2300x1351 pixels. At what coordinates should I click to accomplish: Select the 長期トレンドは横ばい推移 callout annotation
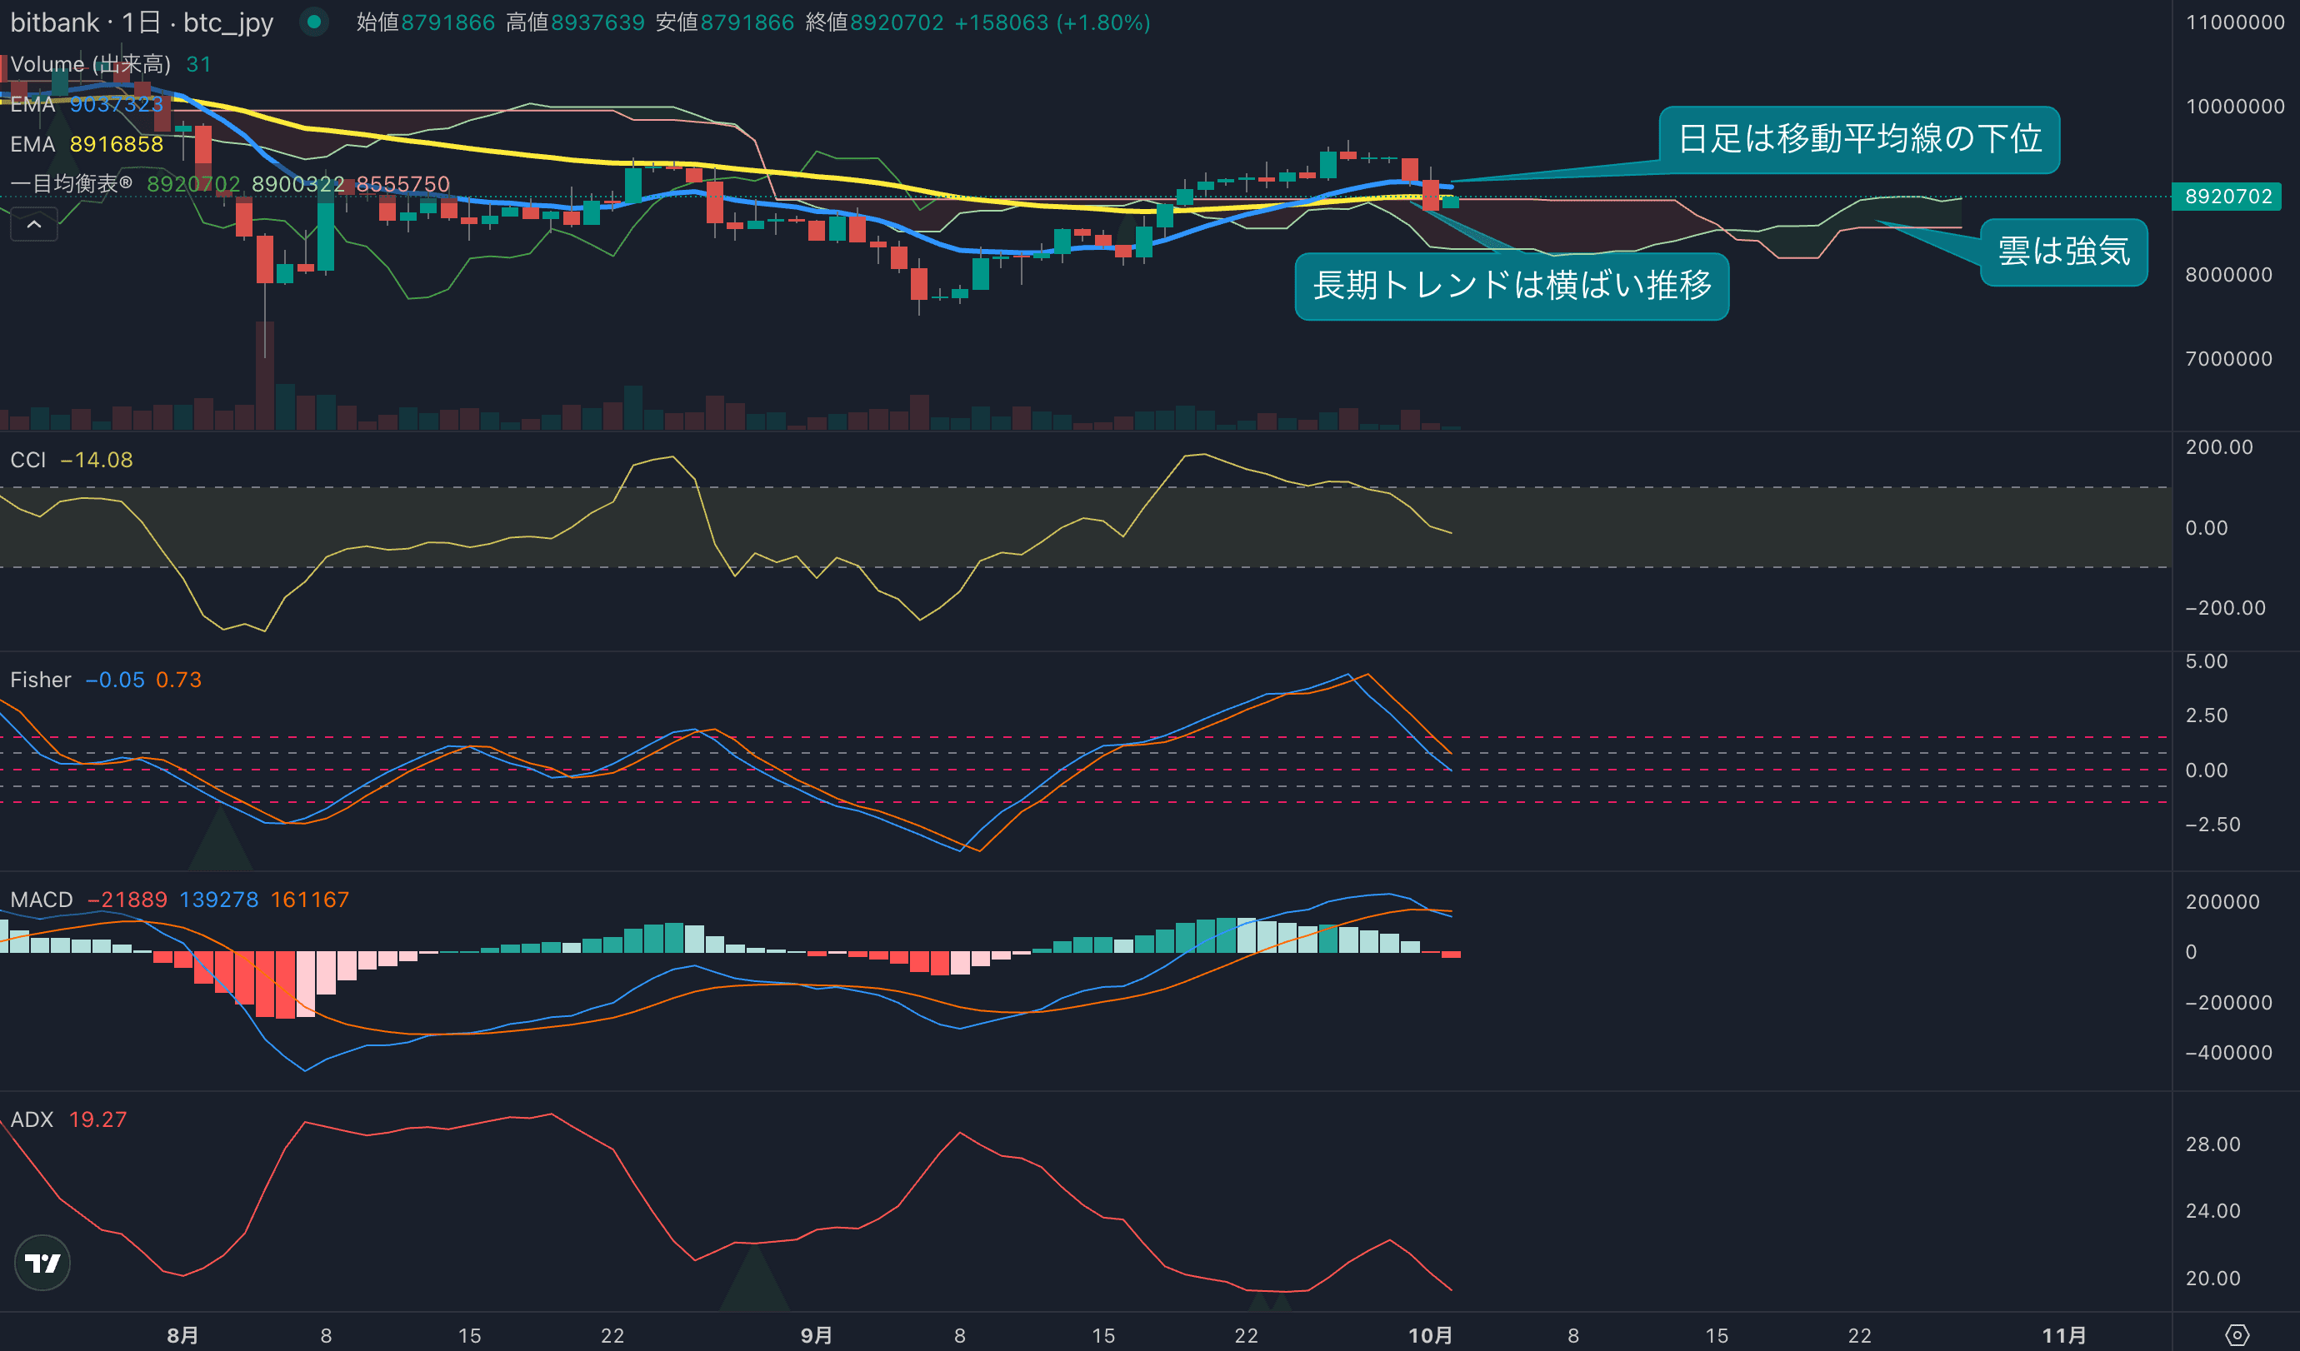point(1512,286)
